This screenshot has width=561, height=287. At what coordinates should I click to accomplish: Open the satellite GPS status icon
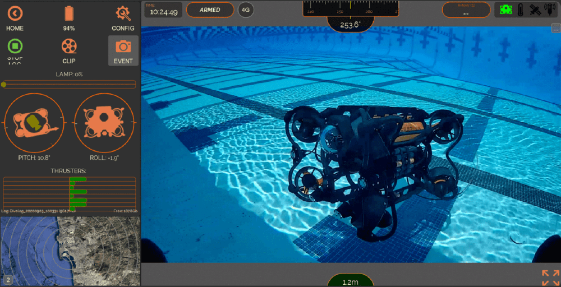pyautogui.click(x=534, y=10)
